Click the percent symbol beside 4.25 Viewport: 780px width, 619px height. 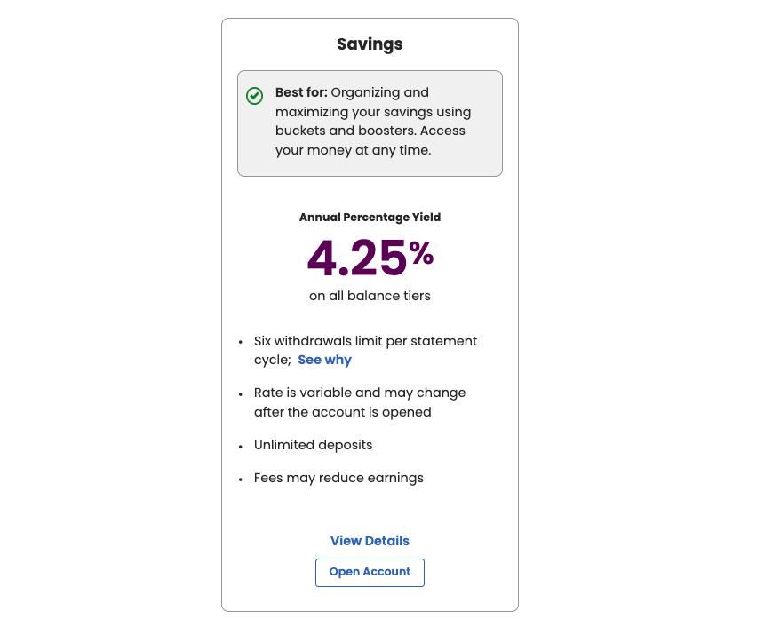[421, 254]
